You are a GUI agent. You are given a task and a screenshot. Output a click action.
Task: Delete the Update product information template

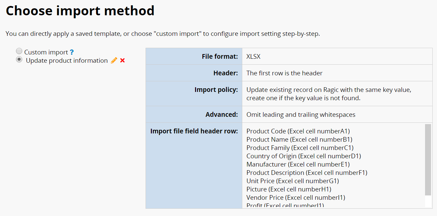pos(122,60)
